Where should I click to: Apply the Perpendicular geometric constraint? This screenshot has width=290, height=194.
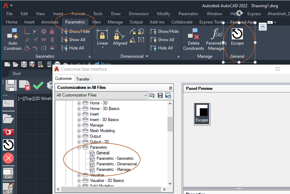35,39
